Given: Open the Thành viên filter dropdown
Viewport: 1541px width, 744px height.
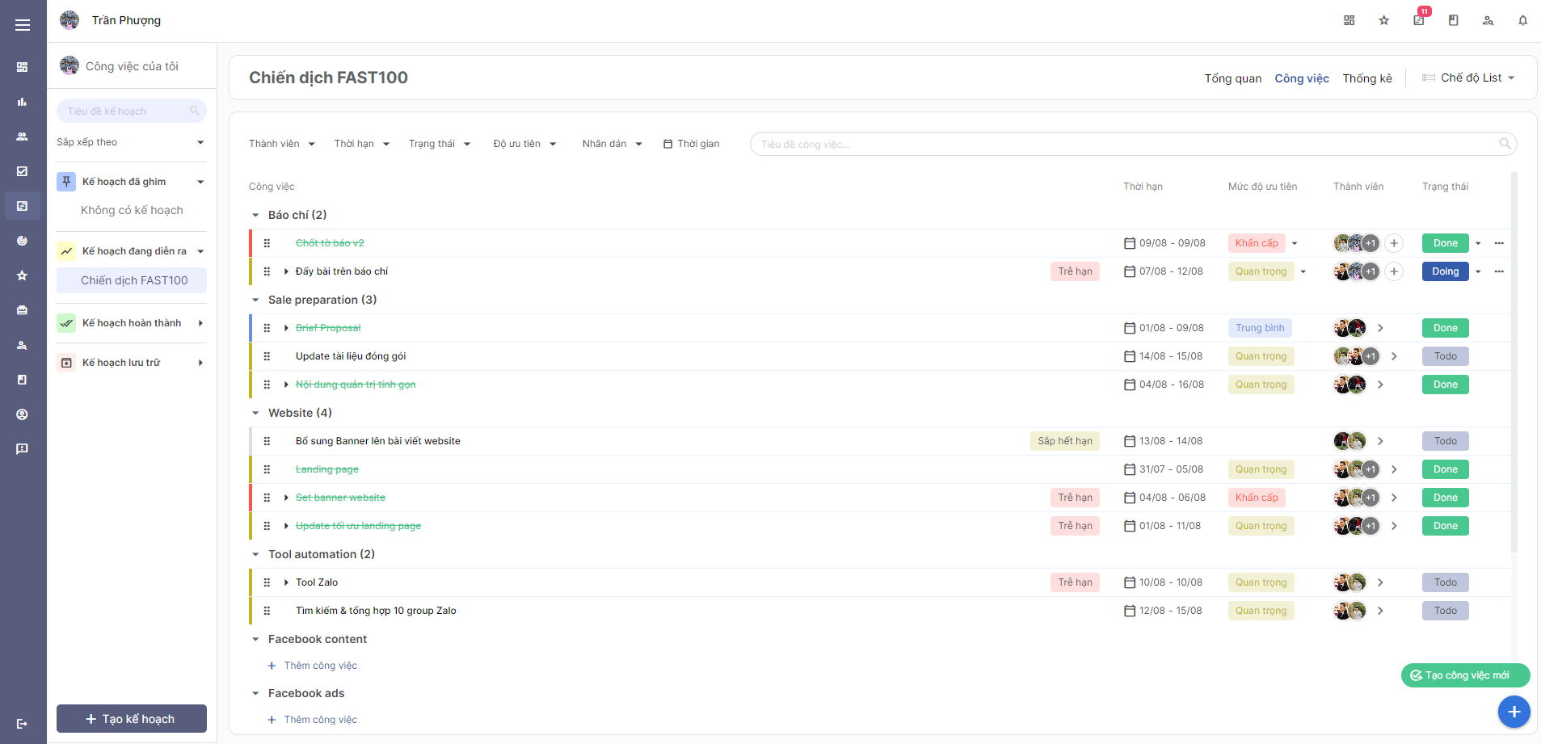Looking at the screenshot, I should click(281, 144).
